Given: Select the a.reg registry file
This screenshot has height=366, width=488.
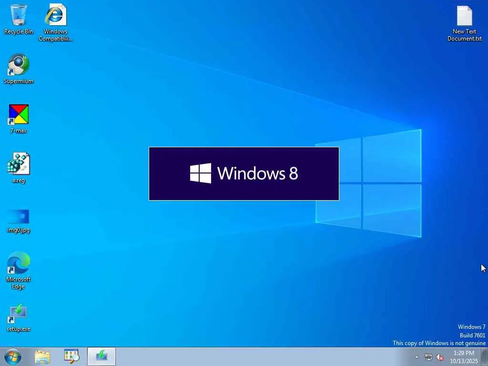Looking at the screenshot, I should point(19,168).
